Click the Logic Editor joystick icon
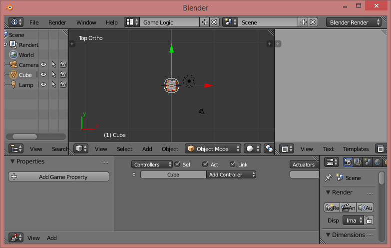The image size is (391, 248). pyautogui.click(x=16, y=237)
